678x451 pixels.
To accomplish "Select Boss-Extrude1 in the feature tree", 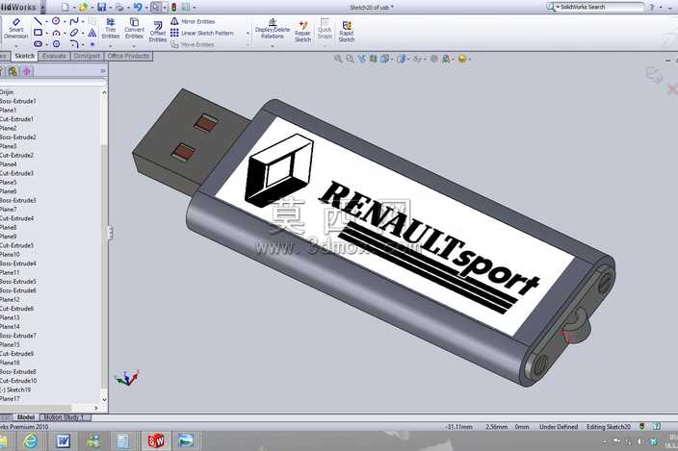I will 17,101.
